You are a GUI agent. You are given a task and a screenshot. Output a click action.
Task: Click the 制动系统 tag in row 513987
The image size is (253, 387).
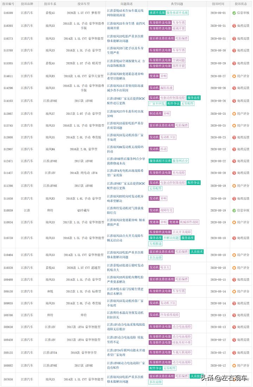tap(155, 113)
